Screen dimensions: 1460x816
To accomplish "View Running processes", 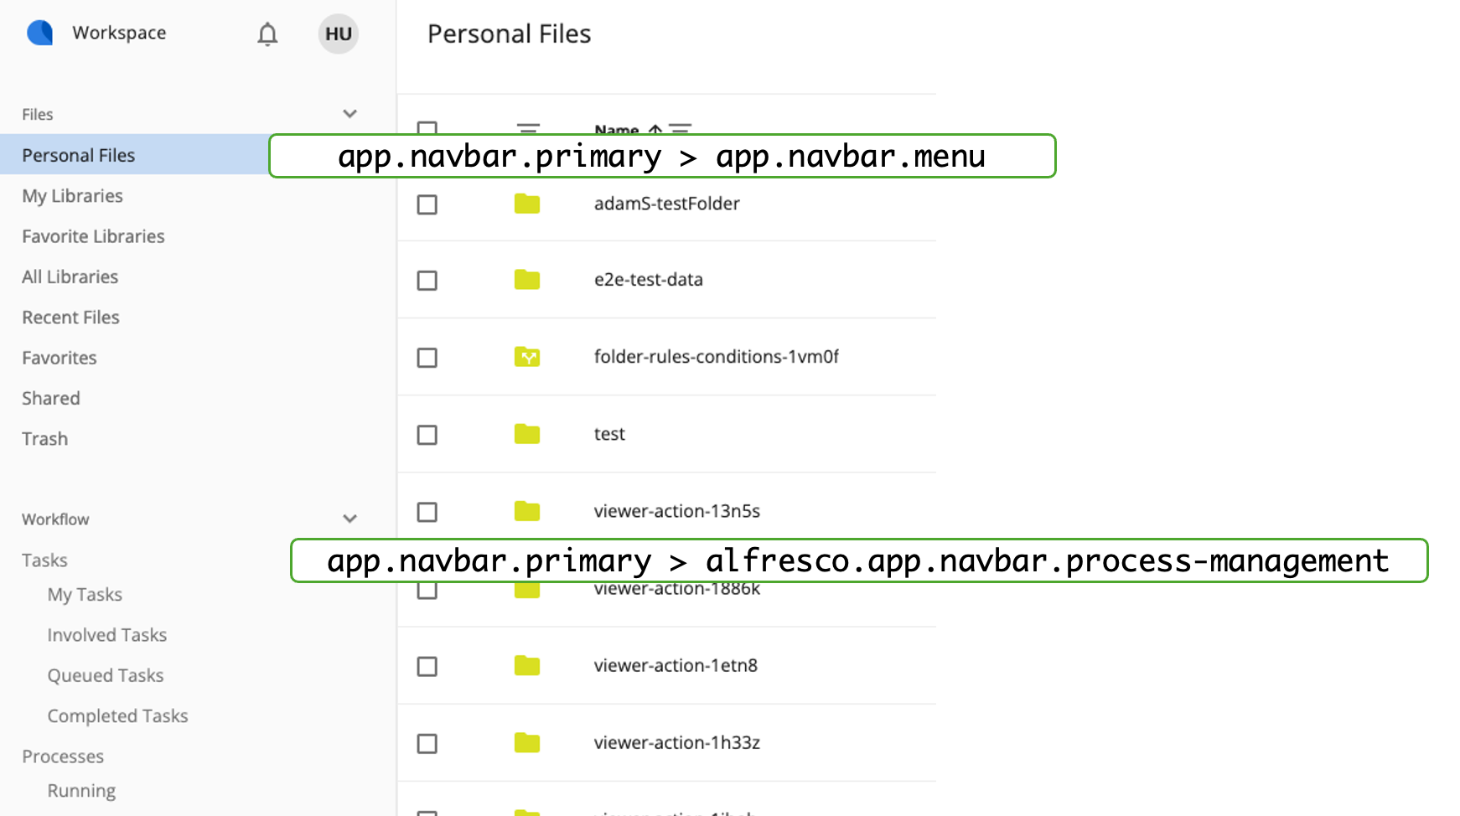I will pyautogui.click(x=81, y=790).
